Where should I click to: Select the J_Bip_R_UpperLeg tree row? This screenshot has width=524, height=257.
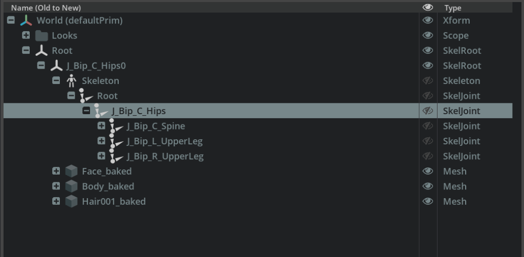pyautogui.click(x=165, y=157)
